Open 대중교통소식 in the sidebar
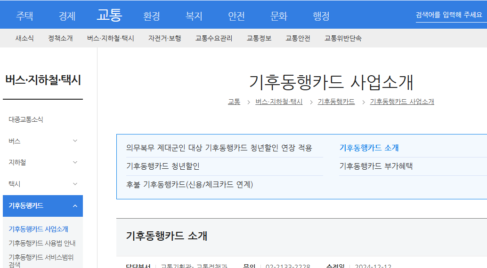The height and width of the screenshot is (268, 487). pyautogui.click(x=26, y=119)
